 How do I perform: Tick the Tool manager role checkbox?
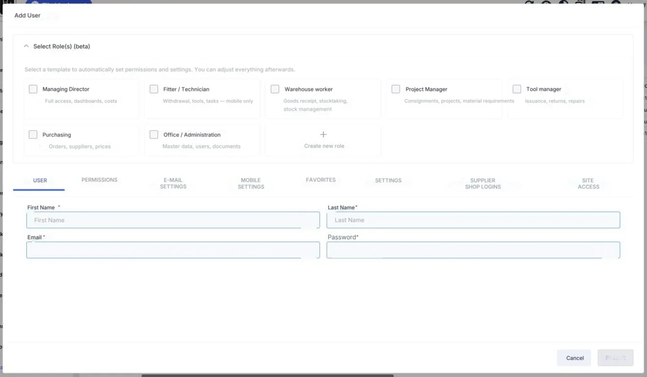point(517,89)
